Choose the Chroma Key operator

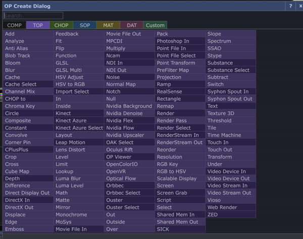pos(28,106)
